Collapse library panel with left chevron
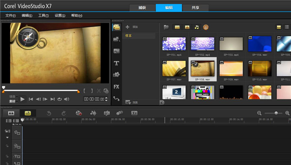291x165 pixels. pyautogui.click(x=162, y=103)
